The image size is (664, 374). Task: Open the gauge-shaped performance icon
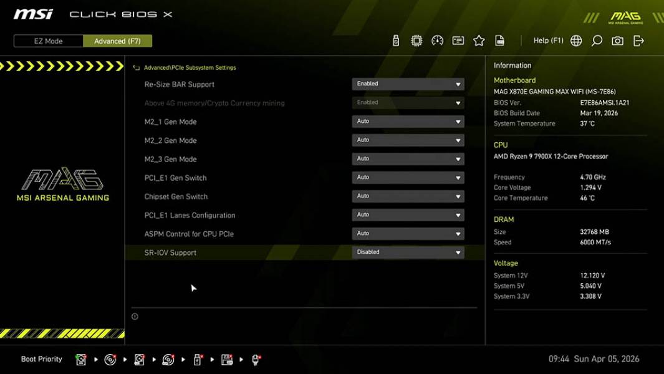(x=437, y=40)
